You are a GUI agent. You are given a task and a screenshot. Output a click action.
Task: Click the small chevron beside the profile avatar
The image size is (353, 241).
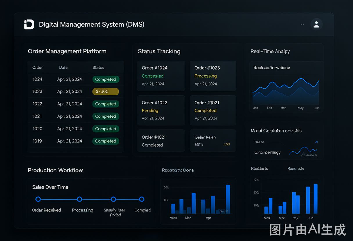(302, 25)
